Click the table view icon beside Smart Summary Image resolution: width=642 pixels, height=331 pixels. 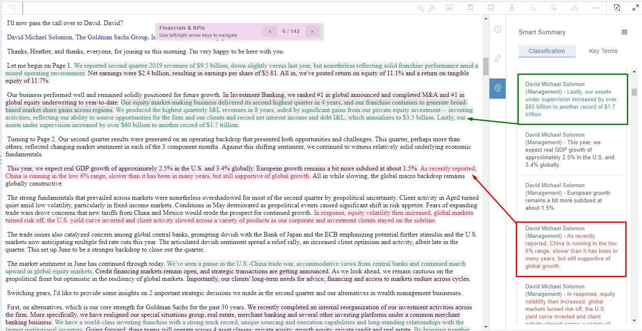coord(624,32)
